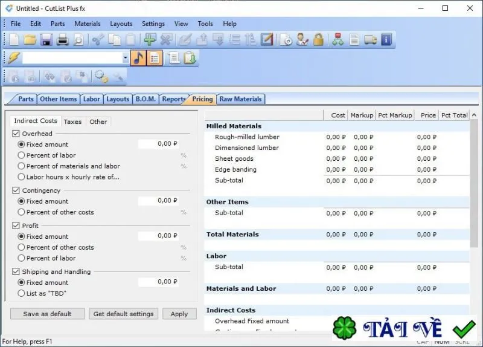The height and width of the screenshot is (347, 483).
Task: Click the Save as default button
Action: [x=48, y=314]
